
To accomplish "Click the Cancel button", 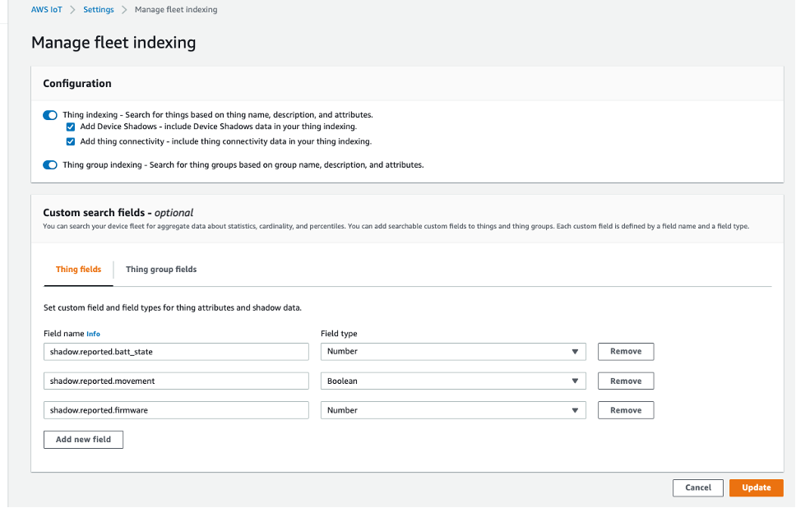I will click(697, 487).
